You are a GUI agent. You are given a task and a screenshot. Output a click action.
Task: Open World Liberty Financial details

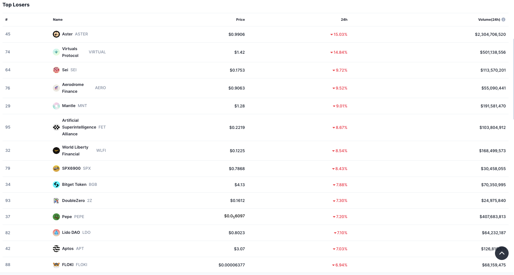coord(75,150)
